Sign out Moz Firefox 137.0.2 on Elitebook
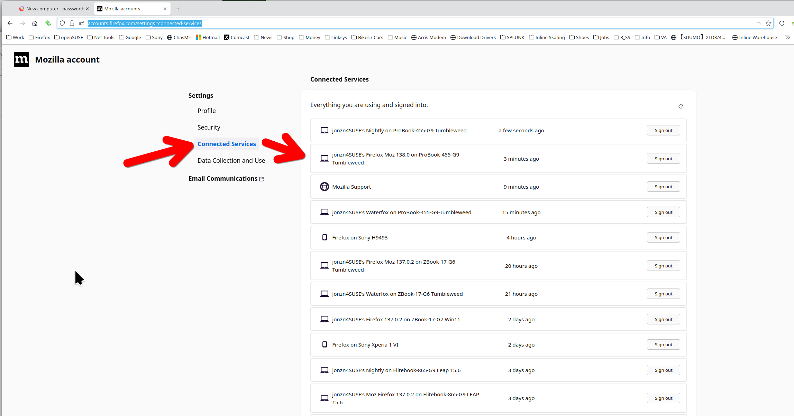Viewport: 794px width, 416px height. (x=663, y=398)
